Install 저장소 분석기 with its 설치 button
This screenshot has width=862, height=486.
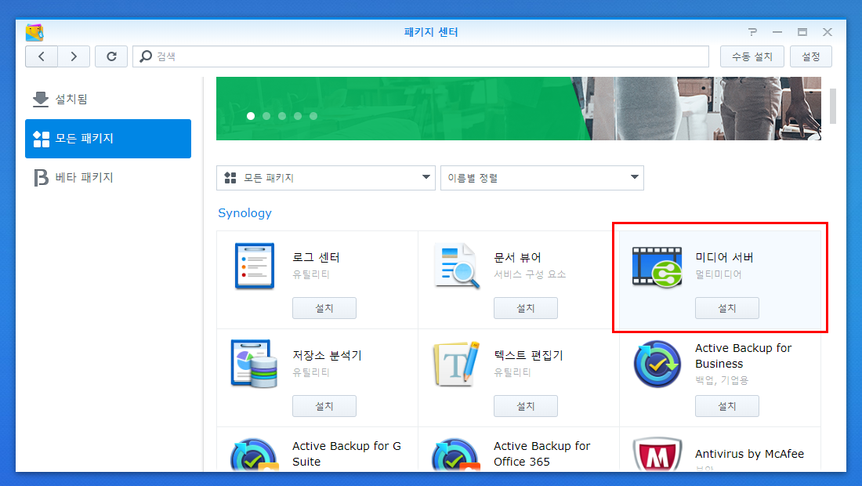point(324,406)
